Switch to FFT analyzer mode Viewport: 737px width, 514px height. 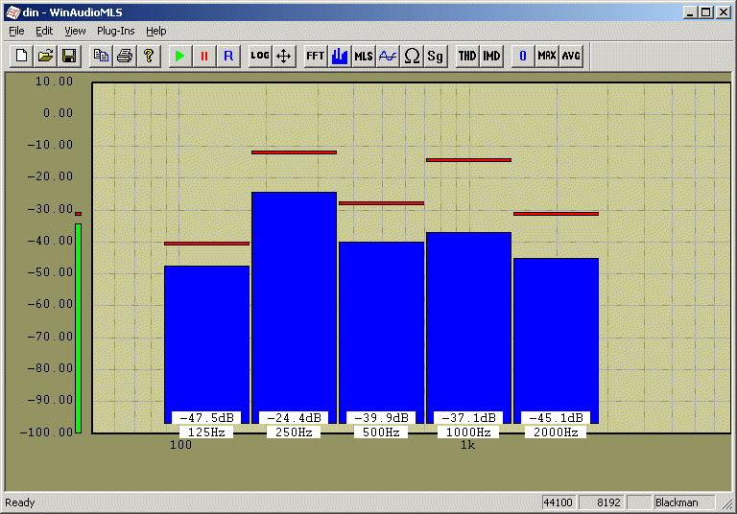[315, 56]
